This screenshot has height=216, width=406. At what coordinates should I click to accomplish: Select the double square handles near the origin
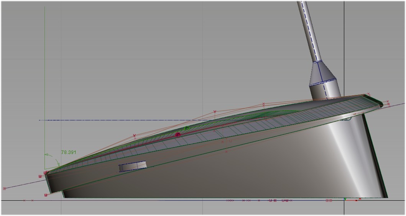coord(329,200)
